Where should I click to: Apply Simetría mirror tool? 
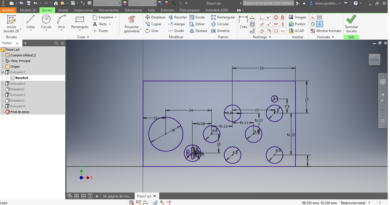click(x=220, y=31)
